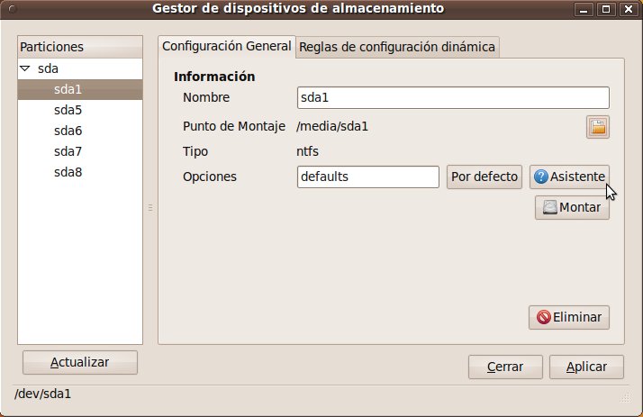643x417 pixels.
Task: Switch to Configuración General tab
Action: coord(226,46)
